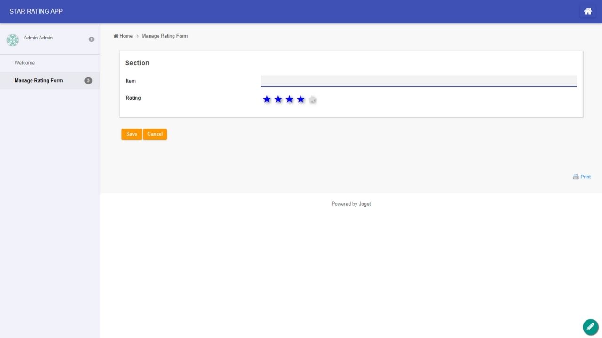
Task: Pick the fourth blue rating star
Action: coord(301,99)
